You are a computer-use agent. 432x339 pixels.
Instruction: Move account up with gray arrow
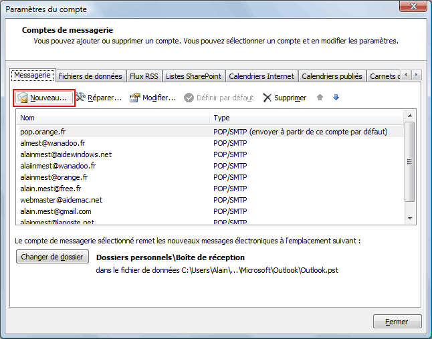tap(320, 98)
